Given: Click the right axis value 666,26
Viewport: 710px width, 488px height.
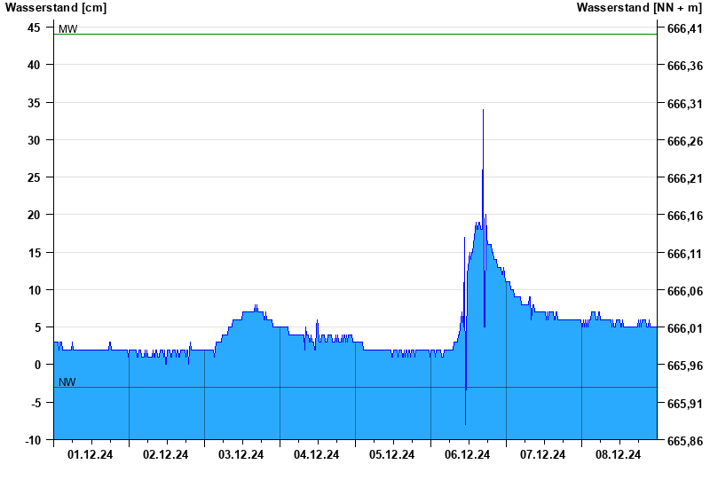Looking at the screenshot, I should click(685, 141).
